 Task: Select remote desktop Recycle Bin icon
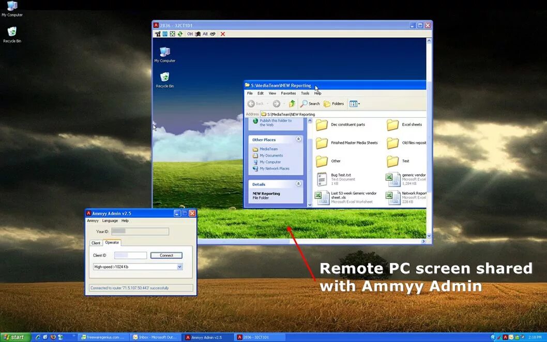164,80
